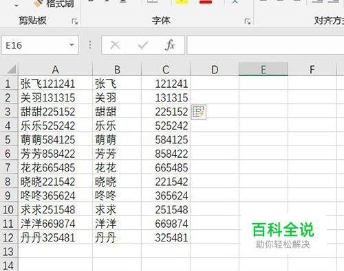Select column F header
The height and width of the screenshot is (271, 344).
tap(312, 69)
